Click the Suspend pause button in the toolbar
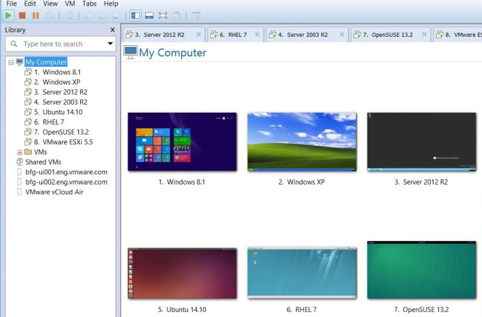This screenshot has width=482, height=317. 36,15
